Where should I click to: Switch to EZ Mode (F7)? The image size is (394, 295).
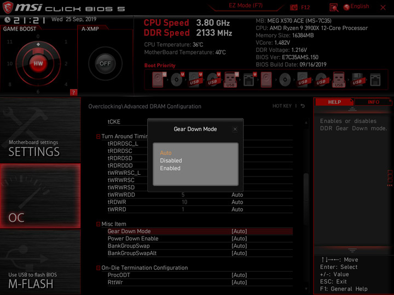(x=246, y=5)
